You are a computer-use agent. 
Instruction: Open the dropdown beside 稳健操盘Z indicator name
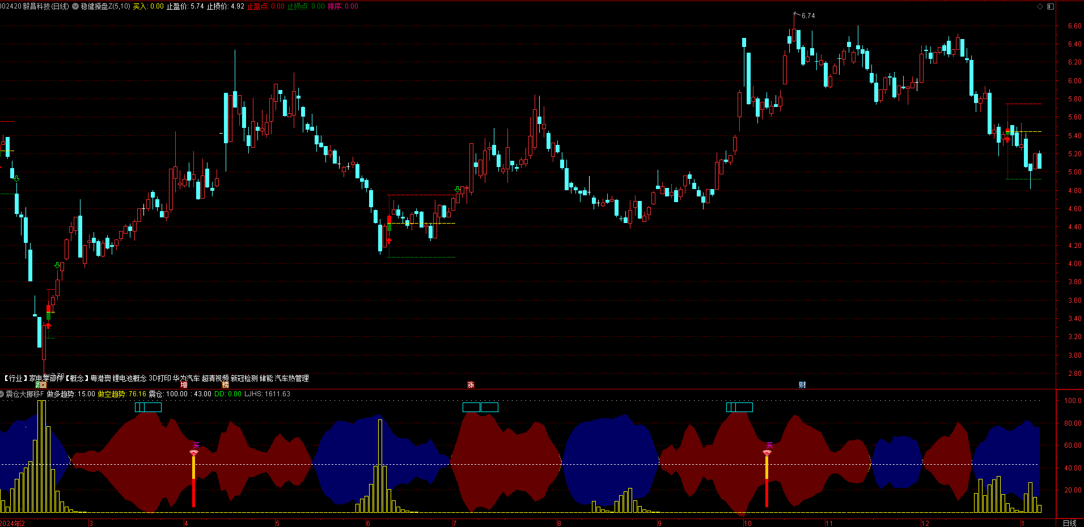click(x=75, y=6)
